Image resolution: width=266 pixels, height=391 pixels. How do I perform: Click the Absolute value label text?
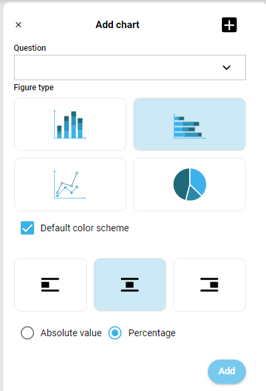[71, 333]
